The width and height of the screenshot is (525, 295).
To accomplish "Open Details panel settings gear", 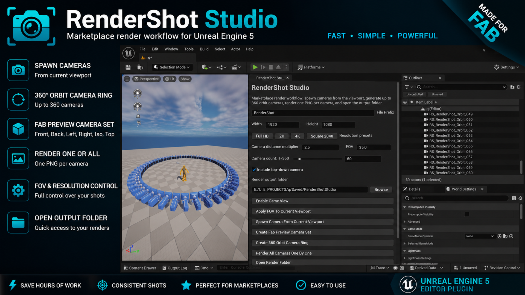I will [520, 198].
